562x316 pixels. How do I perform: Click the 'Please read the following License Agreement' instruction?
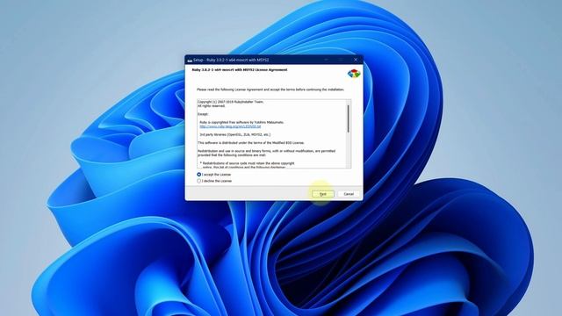tap(270, 90)
